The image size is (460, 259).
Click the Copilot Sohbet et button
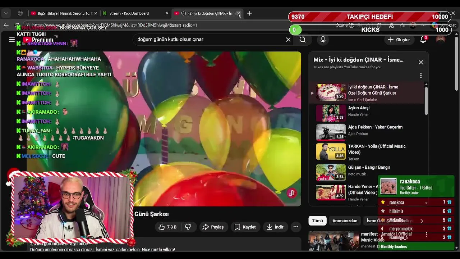point(444,25)
